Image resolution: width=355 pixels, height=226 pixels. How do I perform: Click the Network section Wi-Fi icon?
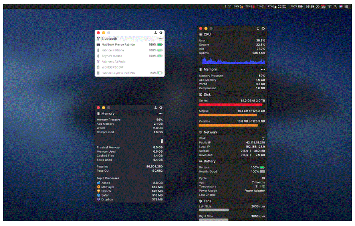(x=200, y=132)
